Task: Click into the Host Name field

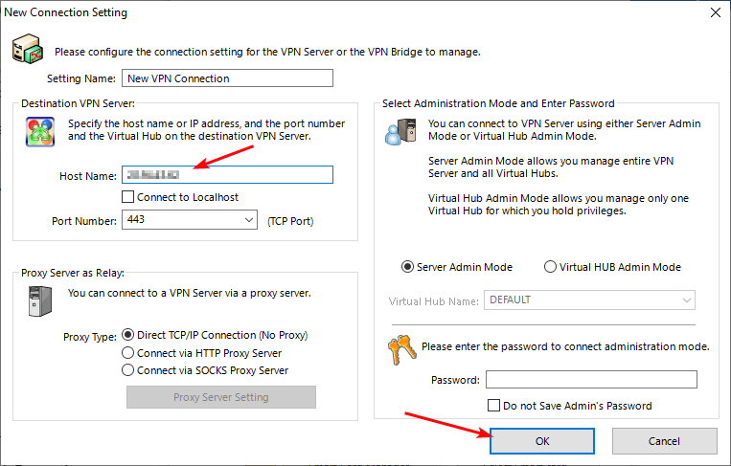Action: click(x=227, y=174)
